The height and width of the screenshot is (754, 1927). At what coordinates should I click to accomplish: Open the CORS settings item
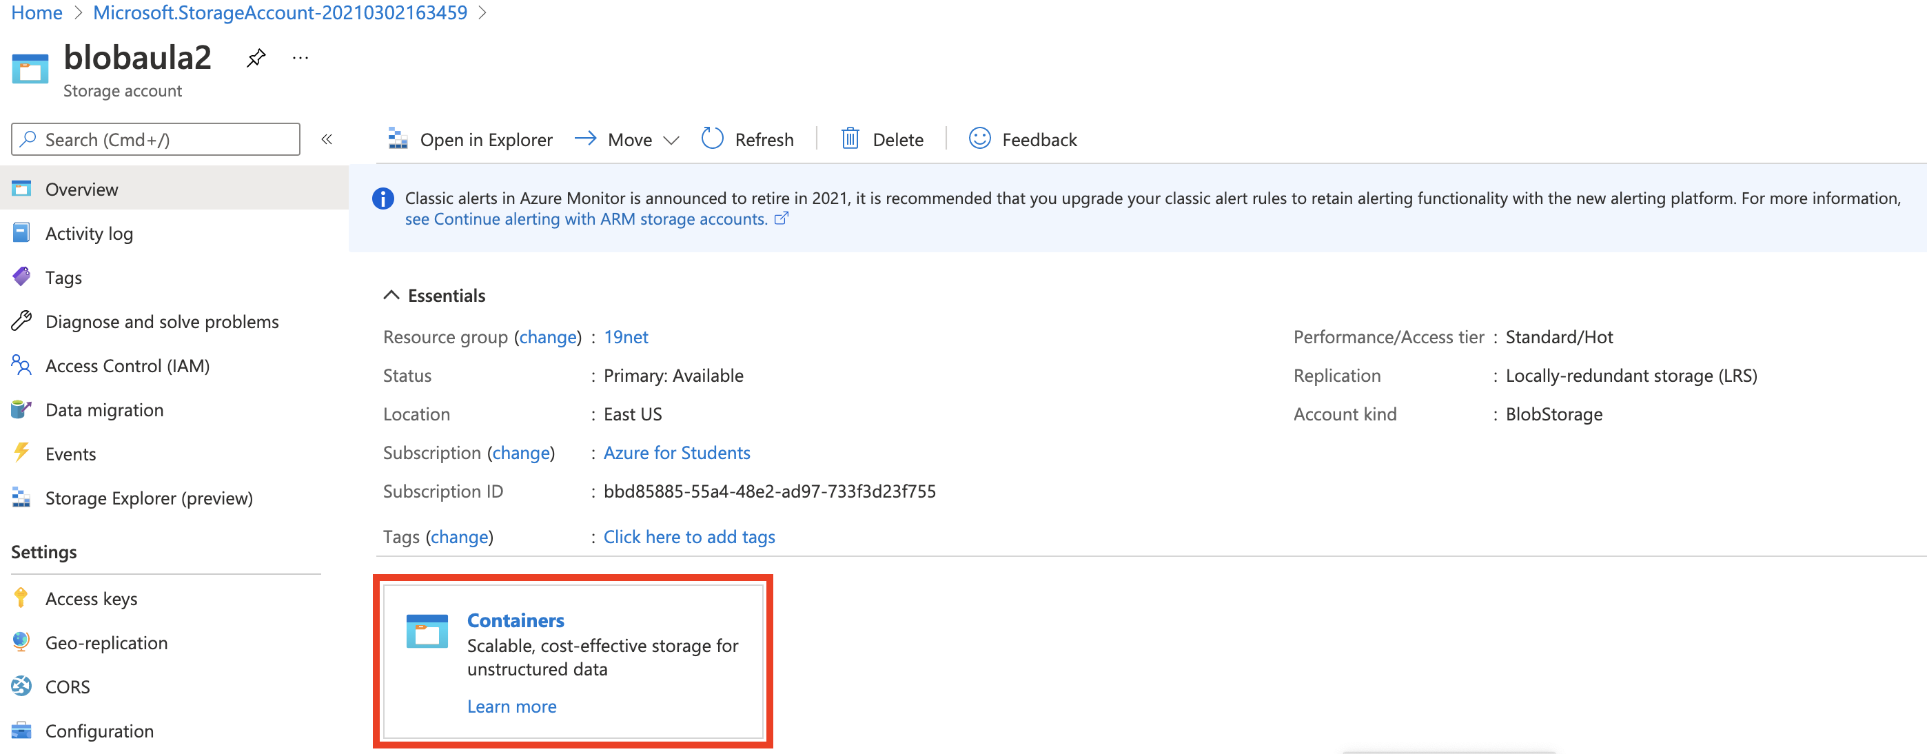click(68, 686)
